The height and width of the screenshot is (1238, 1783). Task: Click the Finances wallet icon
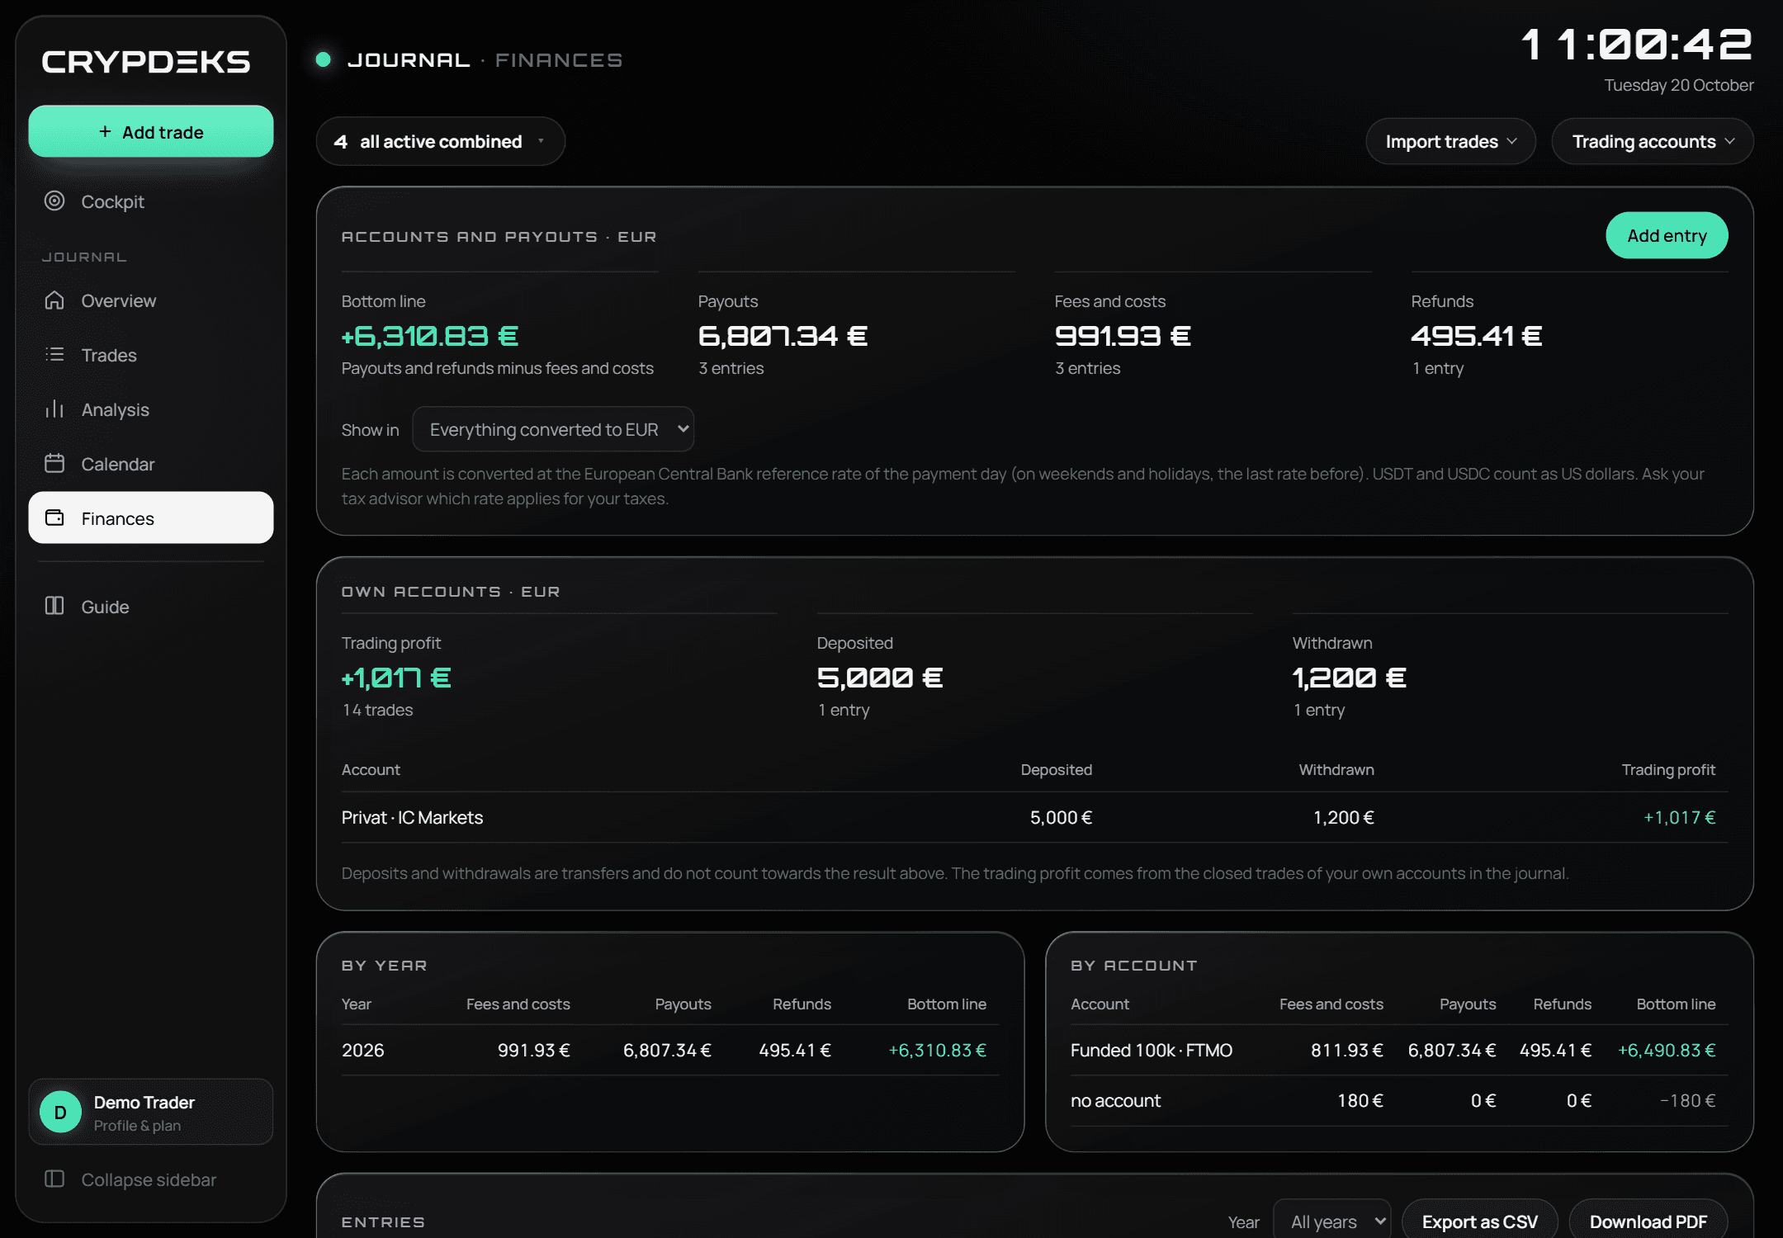54,518
